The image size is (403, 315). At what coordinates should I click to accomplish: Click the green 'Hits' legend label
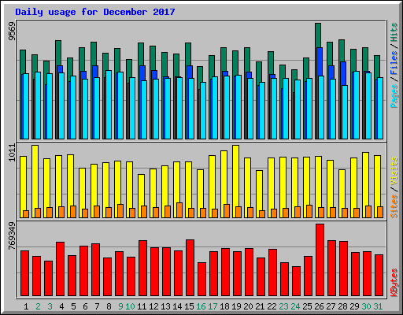click(394, 32)
